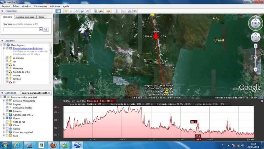Screen dimensions: 264x149
Task: Open Galeria do Google Earth button
Action: point(36,93)
